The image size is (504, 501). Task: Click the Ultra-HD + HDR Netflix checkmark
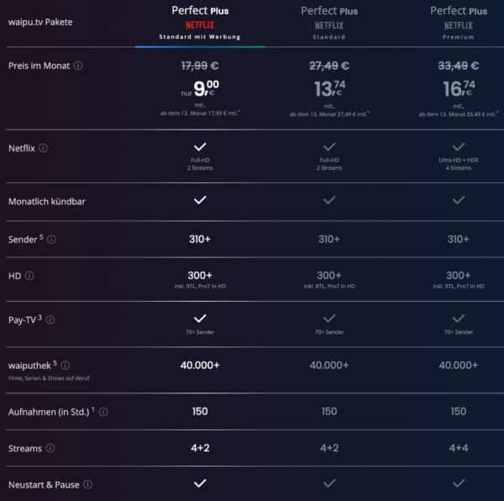[x=458, y=146]
